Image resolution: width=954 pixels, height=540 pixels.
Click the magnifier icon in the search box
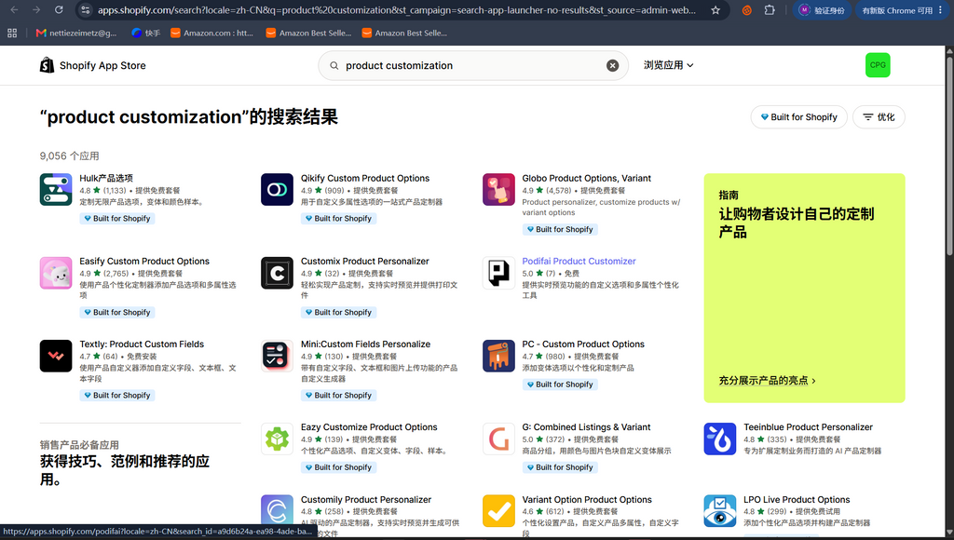pos(334,66)
